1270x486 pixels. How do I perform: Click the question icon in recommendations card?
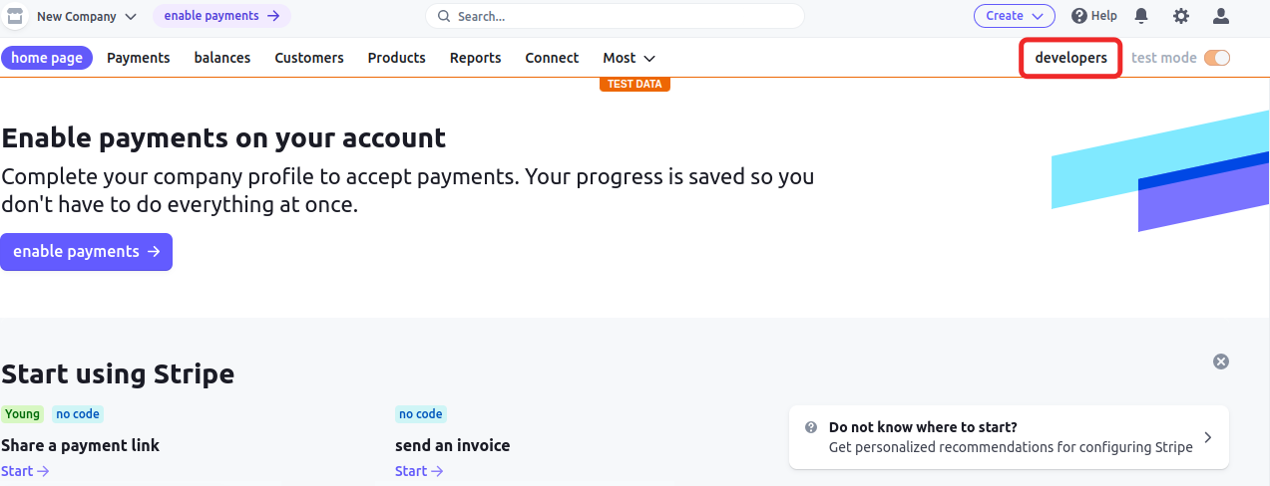(811, 427)
